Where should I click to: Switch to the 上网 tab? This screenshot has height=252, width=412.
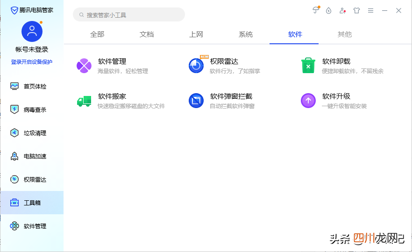196,34
